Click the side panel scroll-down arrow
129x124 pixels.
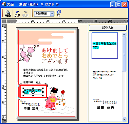coord(124,119)
